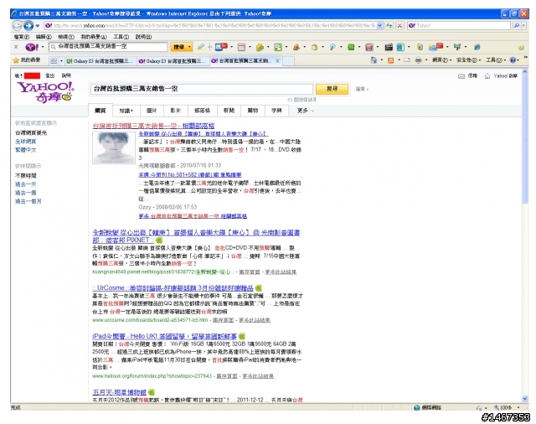Open the 五月天-明星博物館 result link
The image size is (536, 424).
[119, 392]
